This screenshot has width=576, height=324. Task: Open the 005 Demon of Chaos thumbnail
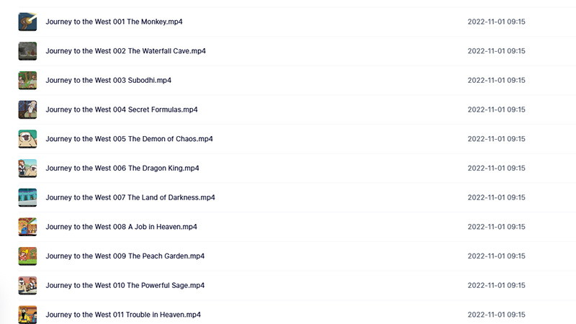(x=27, y=139)
